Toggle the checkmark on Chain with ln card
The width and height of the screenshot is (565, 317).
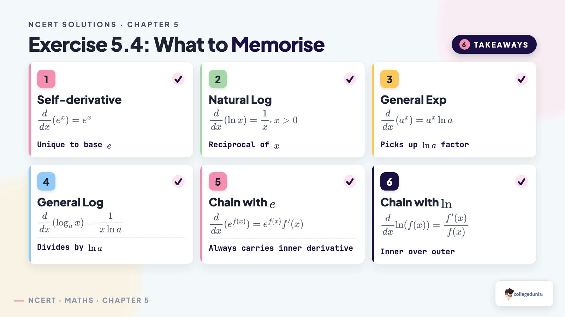tap(522, 181)
